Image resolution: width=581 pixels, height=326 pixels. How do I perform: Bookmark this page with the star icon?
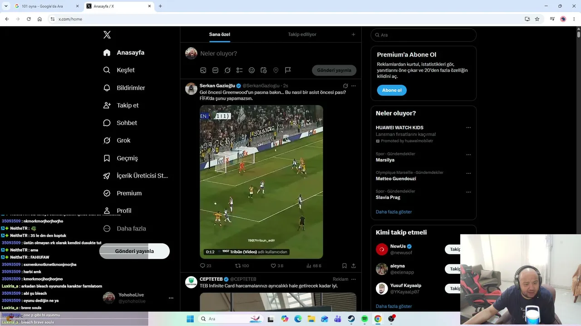tap(537, 19)
